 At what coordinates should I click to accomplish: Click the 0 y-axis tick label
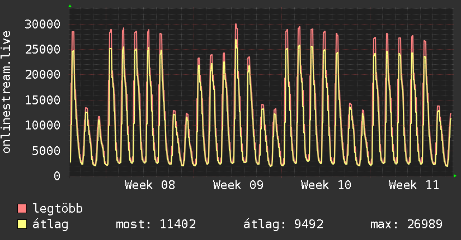[57, 176]
